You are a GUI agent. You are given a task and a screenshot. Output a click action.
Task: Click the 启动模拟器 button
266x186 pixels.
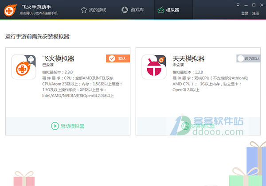(x=68, y=126)
